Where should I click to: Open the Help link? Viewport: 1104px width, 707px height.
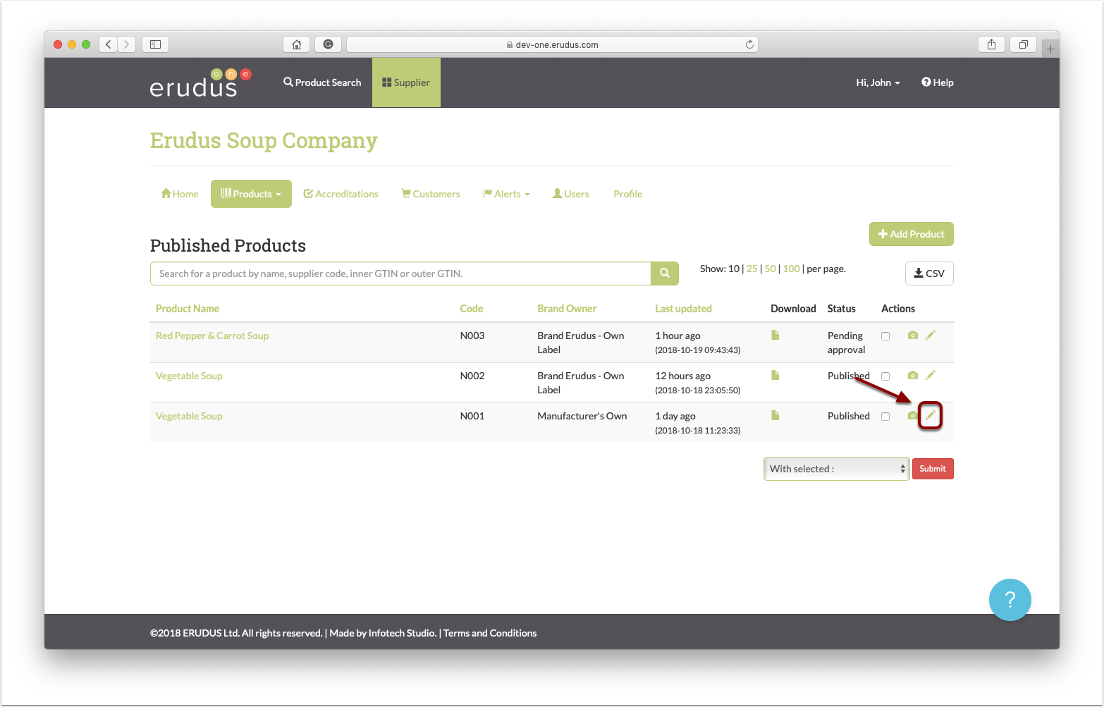937,82
